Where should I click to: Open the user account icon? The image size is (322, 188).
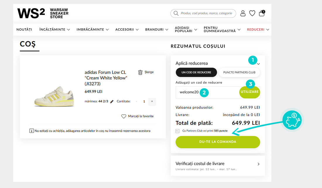tap(243, 13)
